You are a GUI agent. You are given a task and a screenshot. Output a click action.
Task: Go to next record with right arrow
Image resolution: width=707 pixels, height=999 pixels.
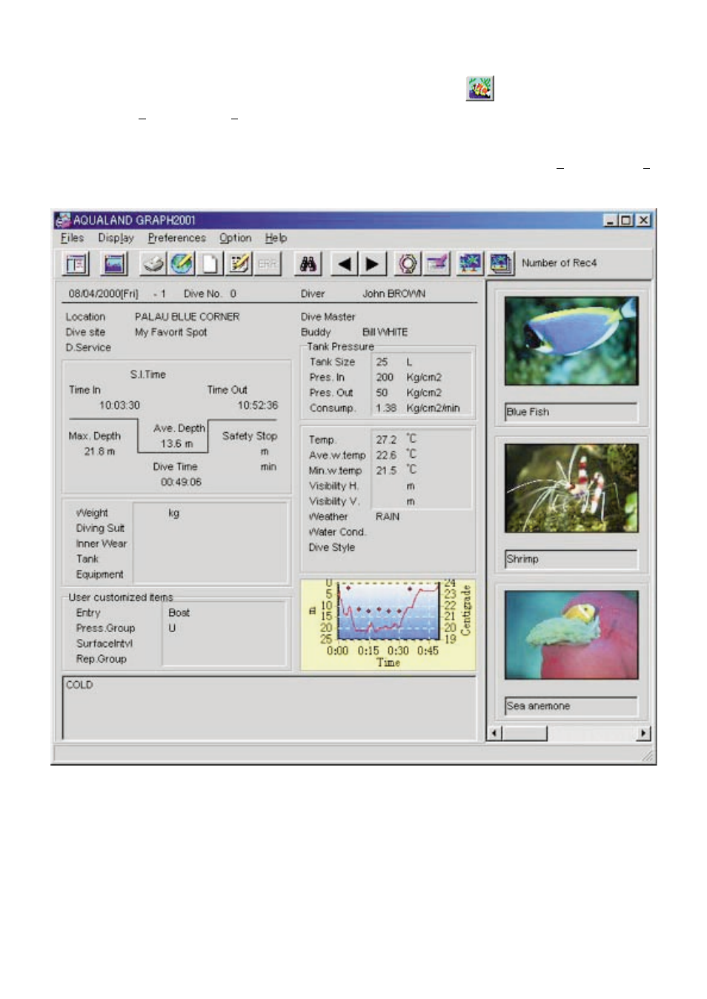click(x=372, y=264)
